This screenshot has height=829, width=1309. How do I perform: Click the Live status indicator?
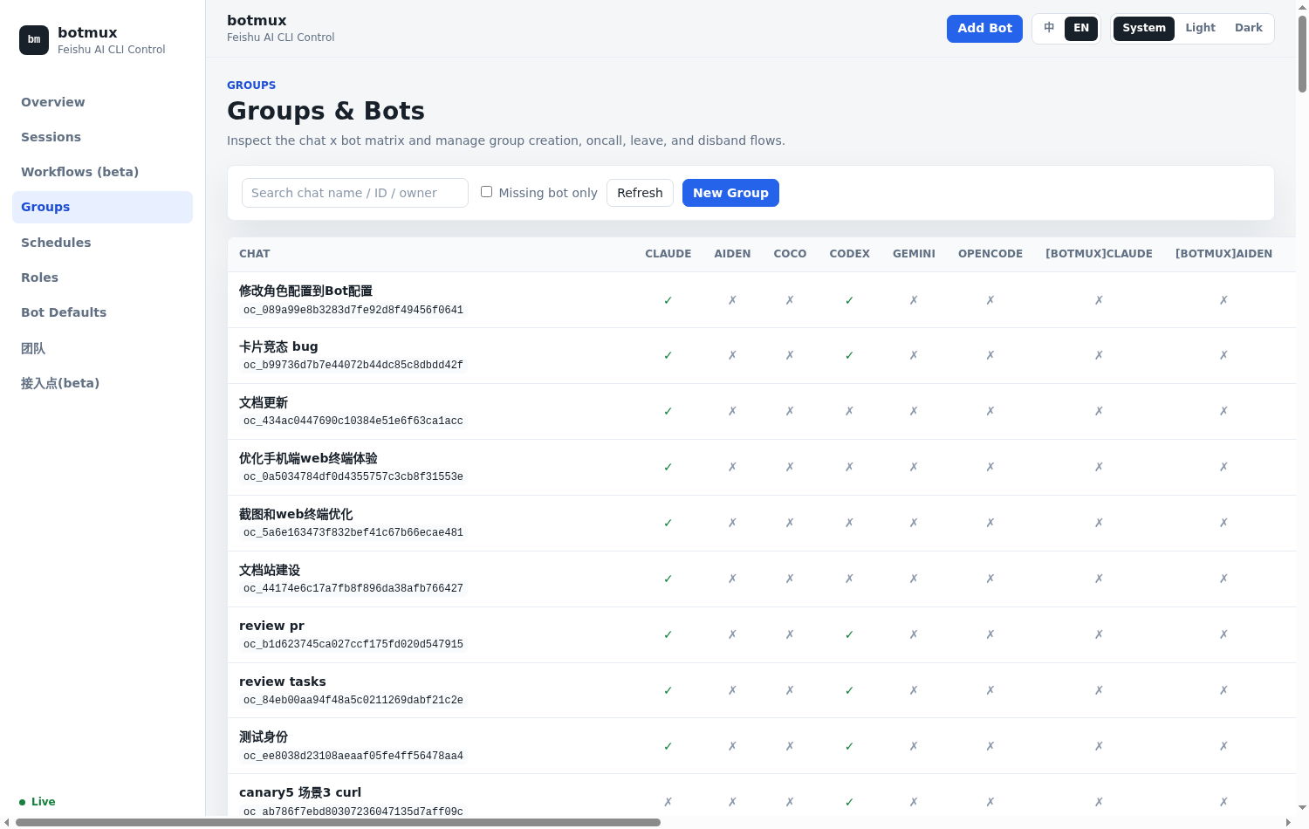pos(38,802)
